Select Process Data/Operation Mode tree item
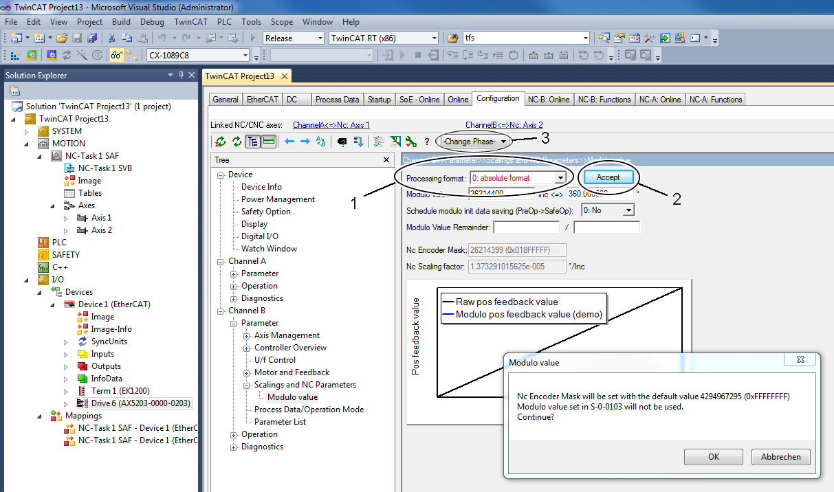Viewport: 834px width, 492px height. coord(309,410)
